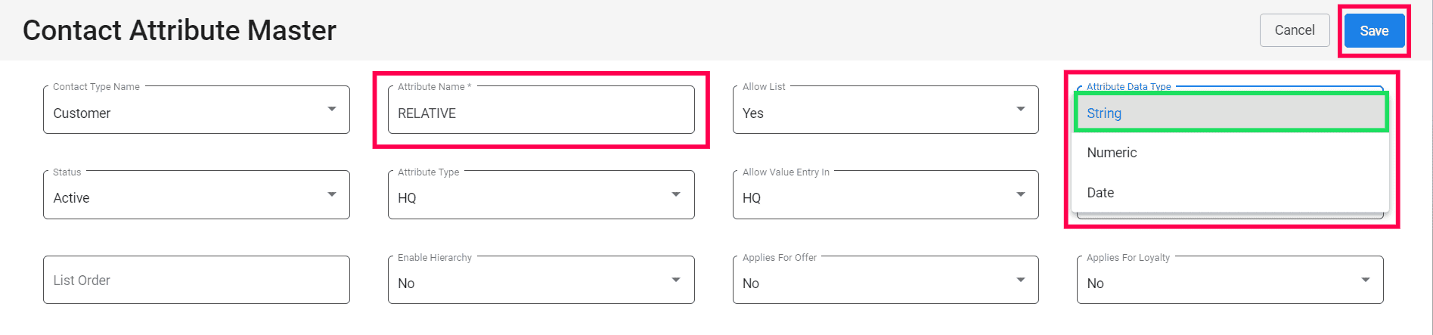Screen dimensions: 1433x335
Task: Click the Attribute Name text field
Action: pyautogui.click(x=541, y=113)
